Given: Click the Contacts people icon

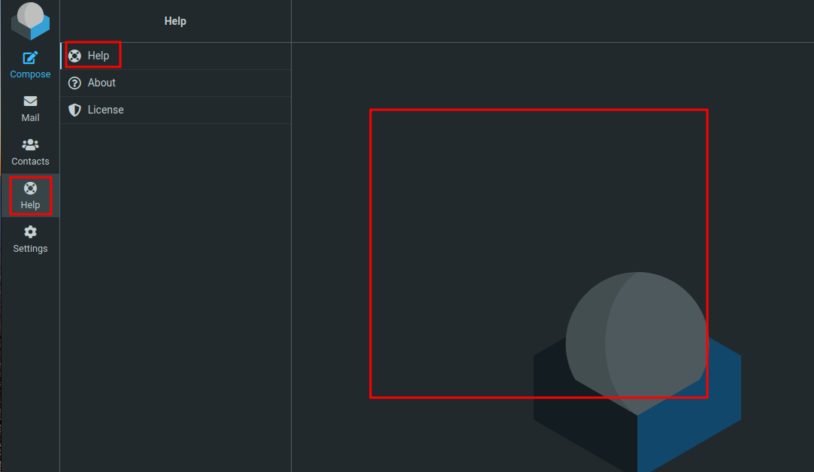Looking at the screenshot, I should (30, 144).
